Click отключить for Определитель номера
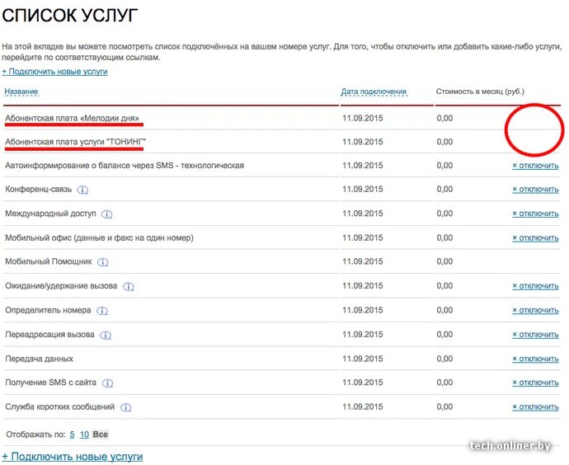 point(535,310)
